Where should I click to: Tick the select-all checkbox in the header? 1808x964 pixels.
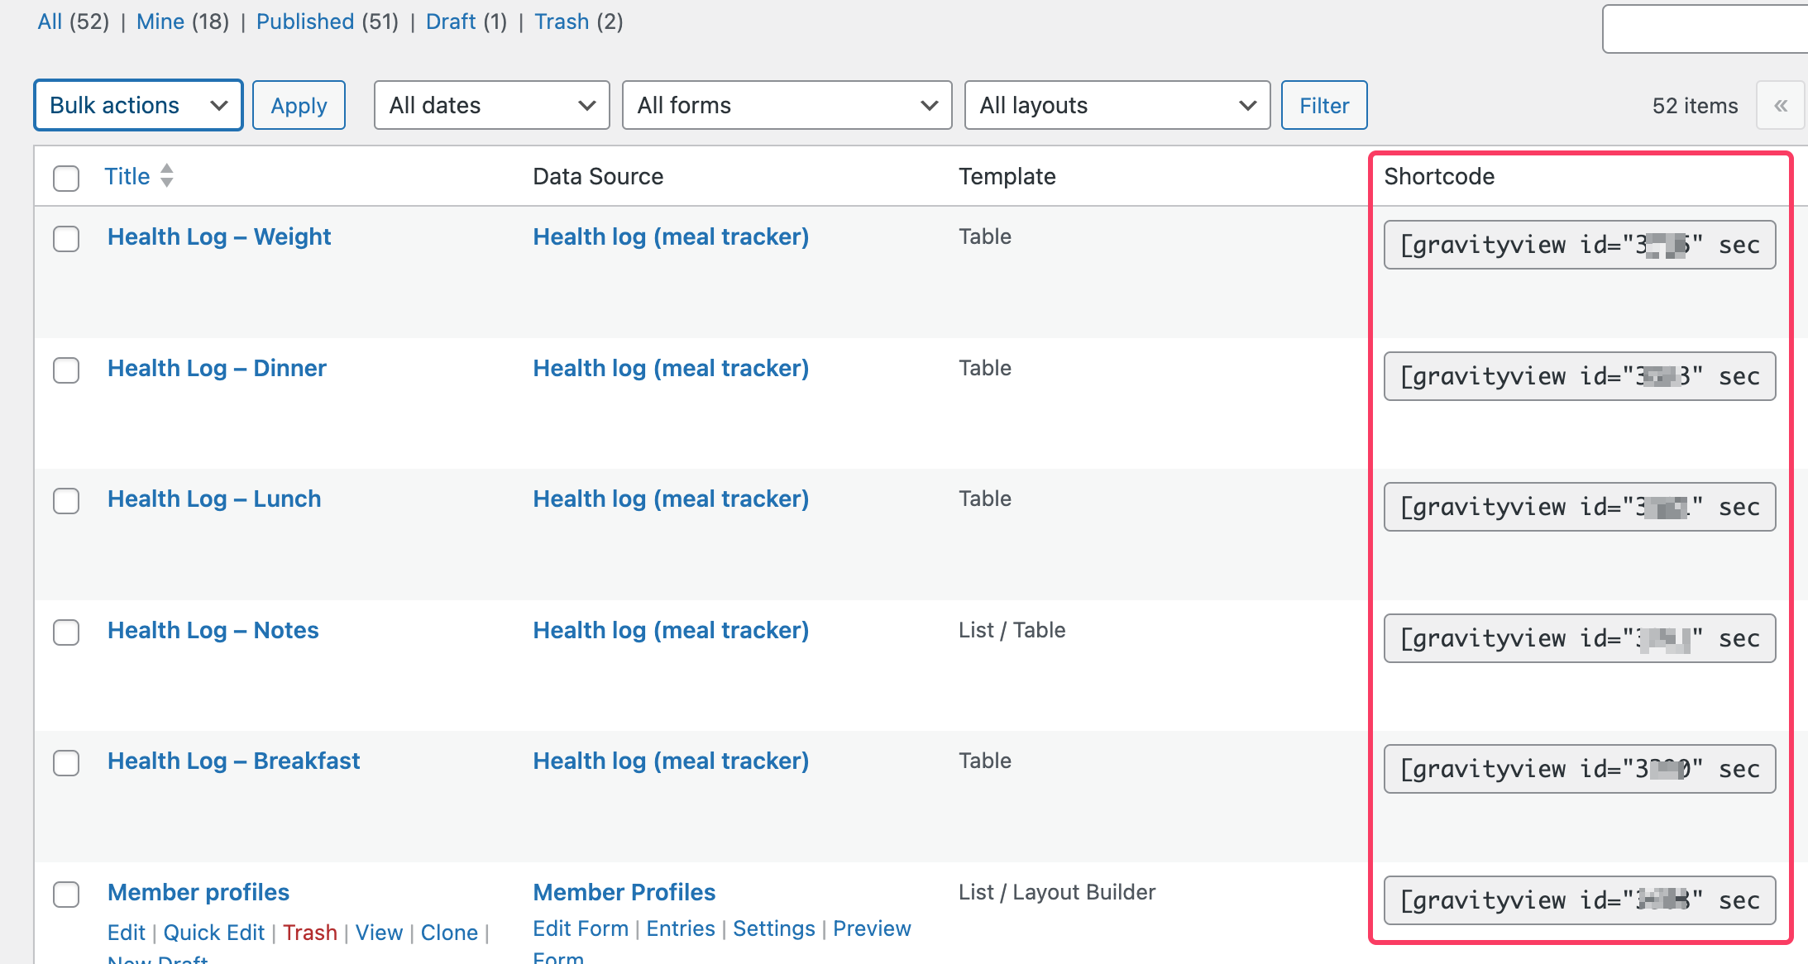coord(66,177)
